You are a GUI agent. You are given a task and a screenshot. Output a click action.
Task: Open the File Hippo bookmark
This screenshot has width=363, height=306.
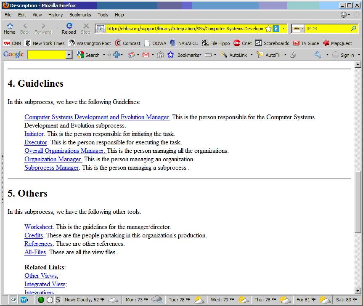215,43
